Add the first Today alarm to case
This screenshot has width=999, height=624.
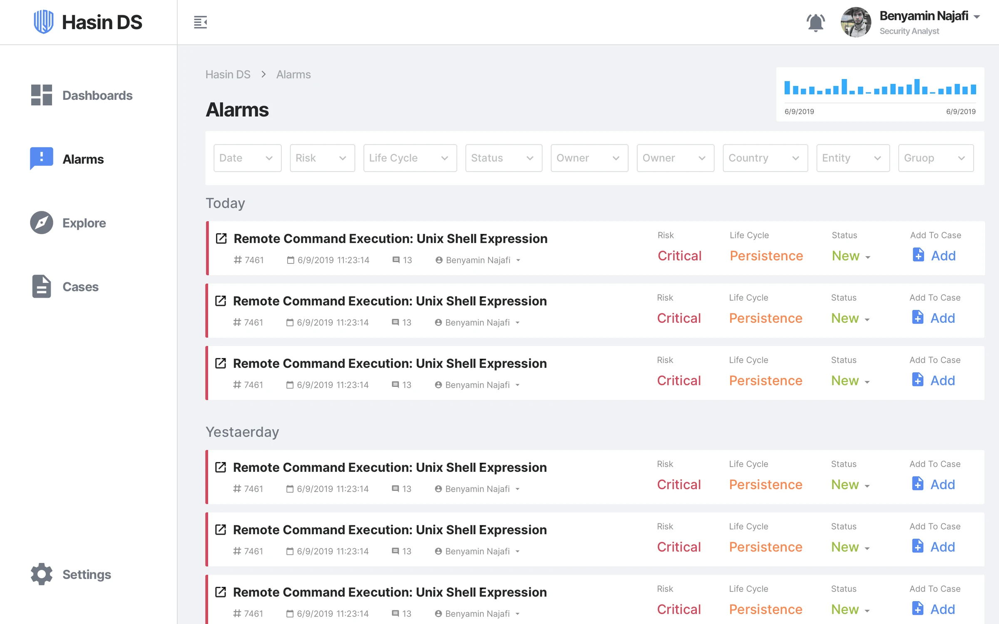tap(934, 255)
